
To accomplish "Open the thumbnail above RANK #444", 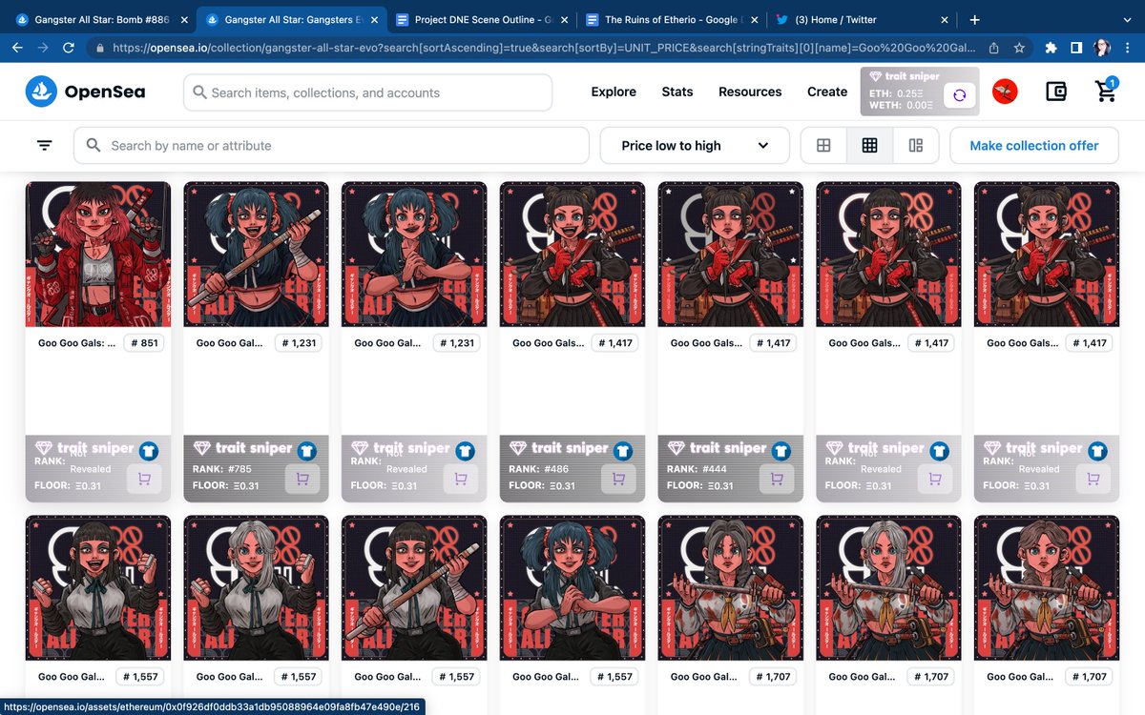I will click(732, 255).
